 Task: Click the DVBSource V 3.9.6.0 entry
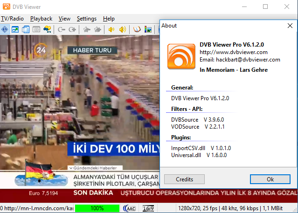click(197, 120)
